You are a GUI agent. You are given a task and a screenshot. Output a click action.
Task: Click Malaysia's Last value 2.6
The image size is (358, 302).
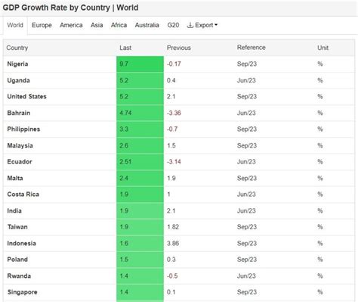point(124,145)
